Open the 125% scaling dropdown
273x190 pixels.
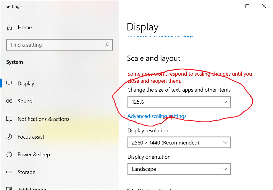179,102
